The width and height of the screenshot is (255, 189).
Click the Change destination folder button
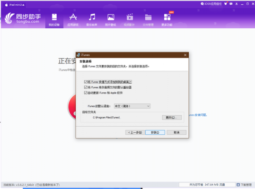click(x=172, y=118)
